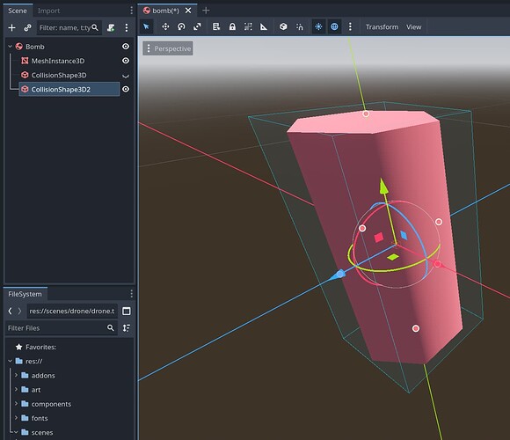Click the add child node plus icon
Viewport: 510px width, 440px height.
pos(11,27)
